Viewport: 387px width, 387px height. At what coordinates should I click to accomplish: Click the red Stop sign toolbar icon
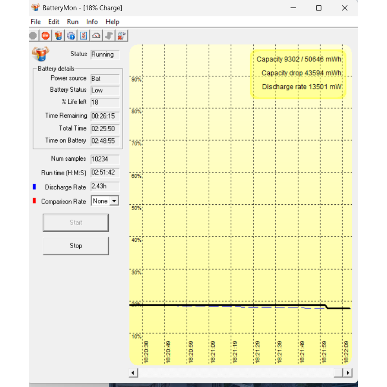(x=46, y=36)
